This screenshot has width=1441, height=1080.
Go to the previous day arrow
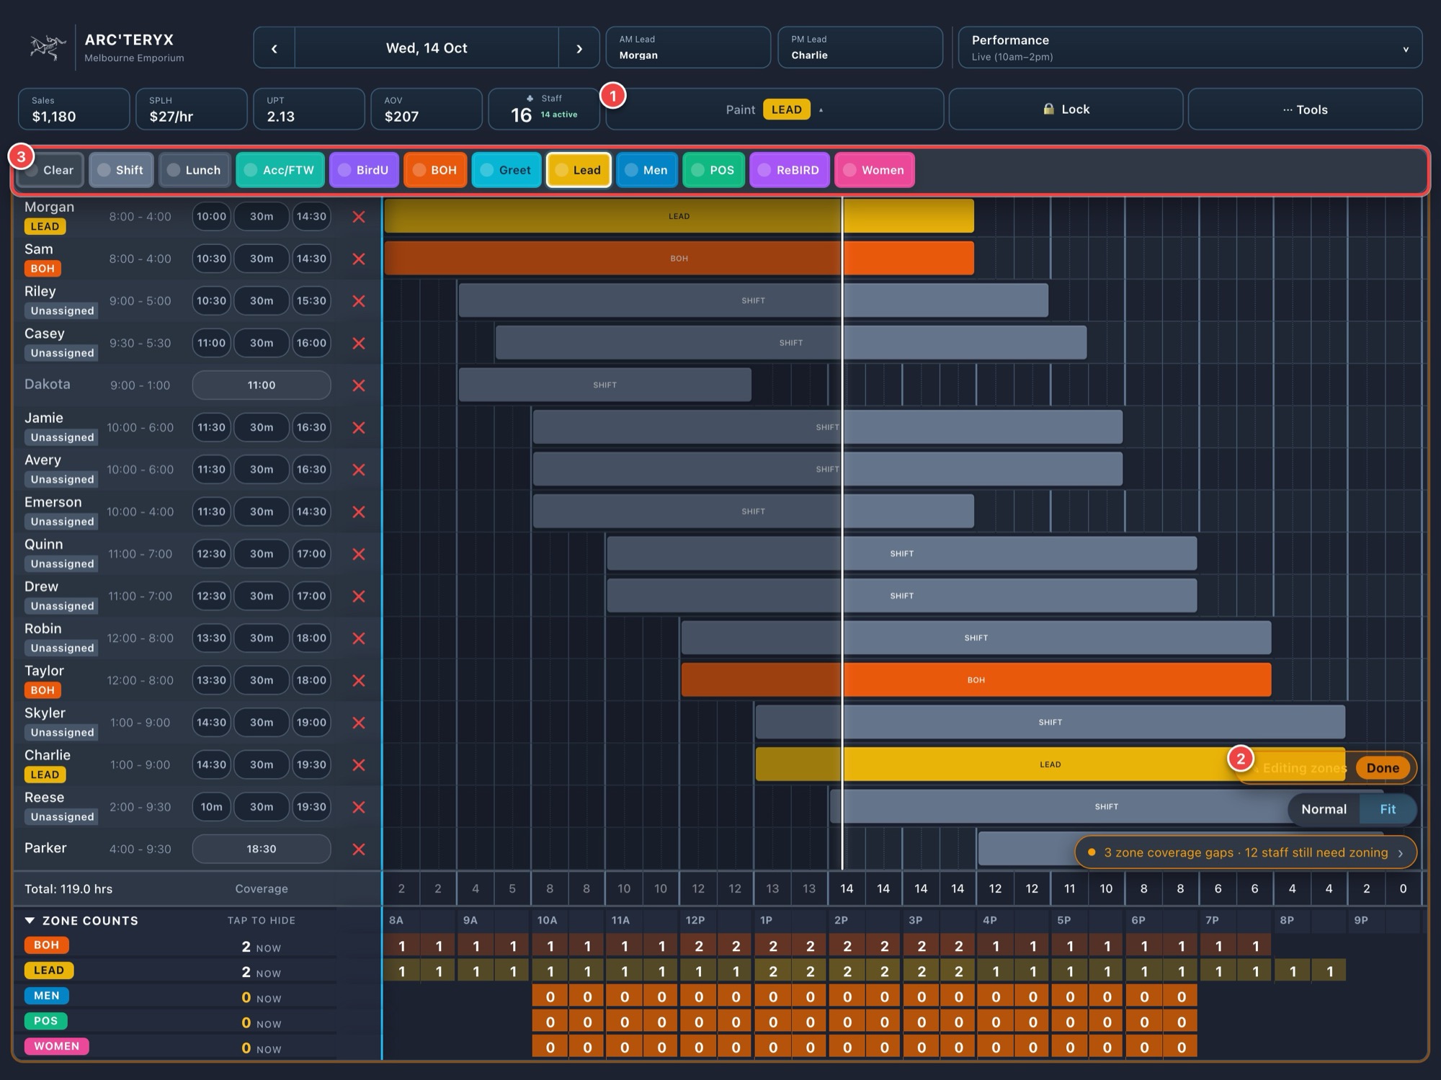pos(274,48)
